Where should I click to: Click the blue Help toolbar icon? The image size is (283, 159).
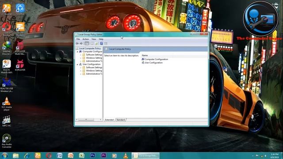(102, 43)
